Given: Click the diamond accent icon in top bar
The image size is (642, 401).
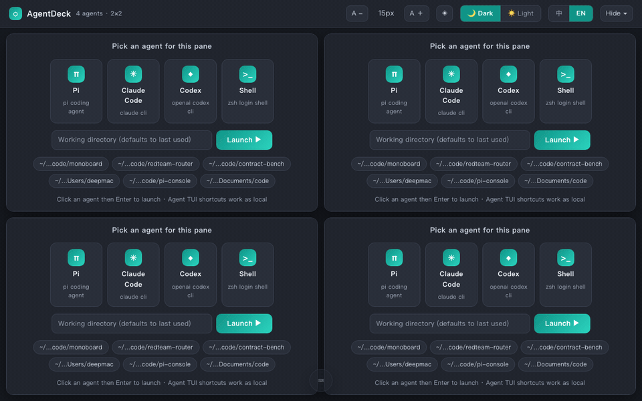Looking at the screenshot, I should pos(445,13).
